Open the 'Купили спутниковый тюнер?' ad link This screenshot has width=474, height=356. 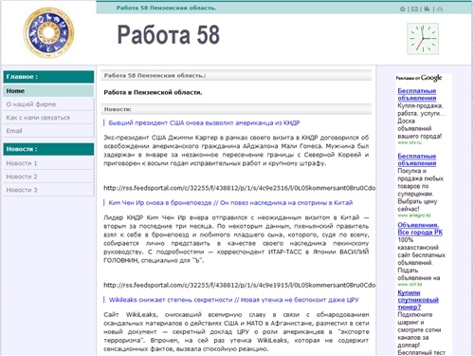pos(418,300)
